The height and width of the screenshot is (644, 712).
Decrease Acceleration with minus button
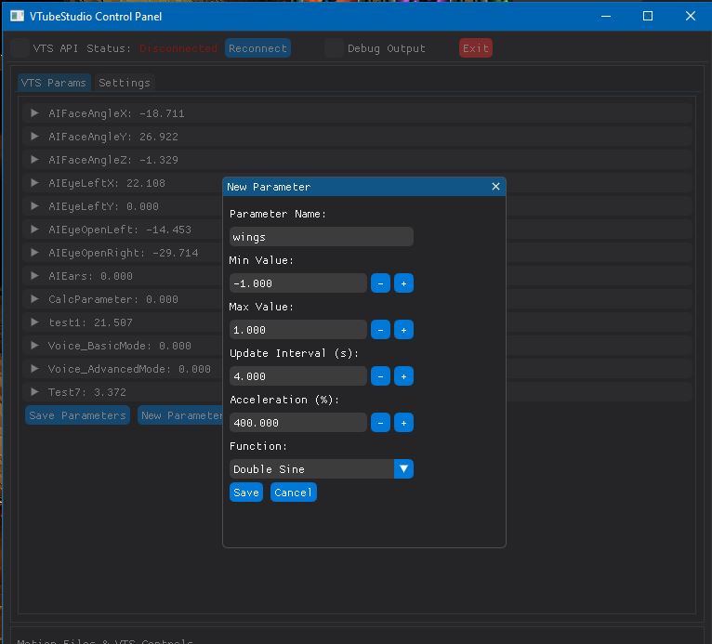coord(380,423)
